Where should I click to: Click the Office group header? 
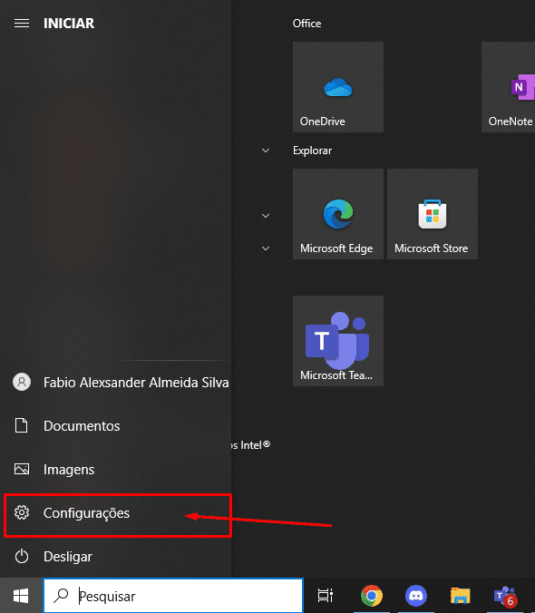[307, 24]
